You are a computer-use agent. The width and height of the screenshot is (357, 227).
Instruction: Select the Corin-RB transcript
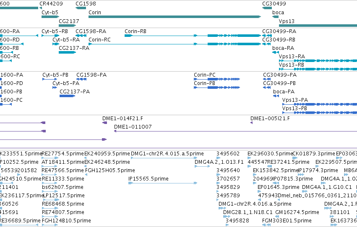193,36
